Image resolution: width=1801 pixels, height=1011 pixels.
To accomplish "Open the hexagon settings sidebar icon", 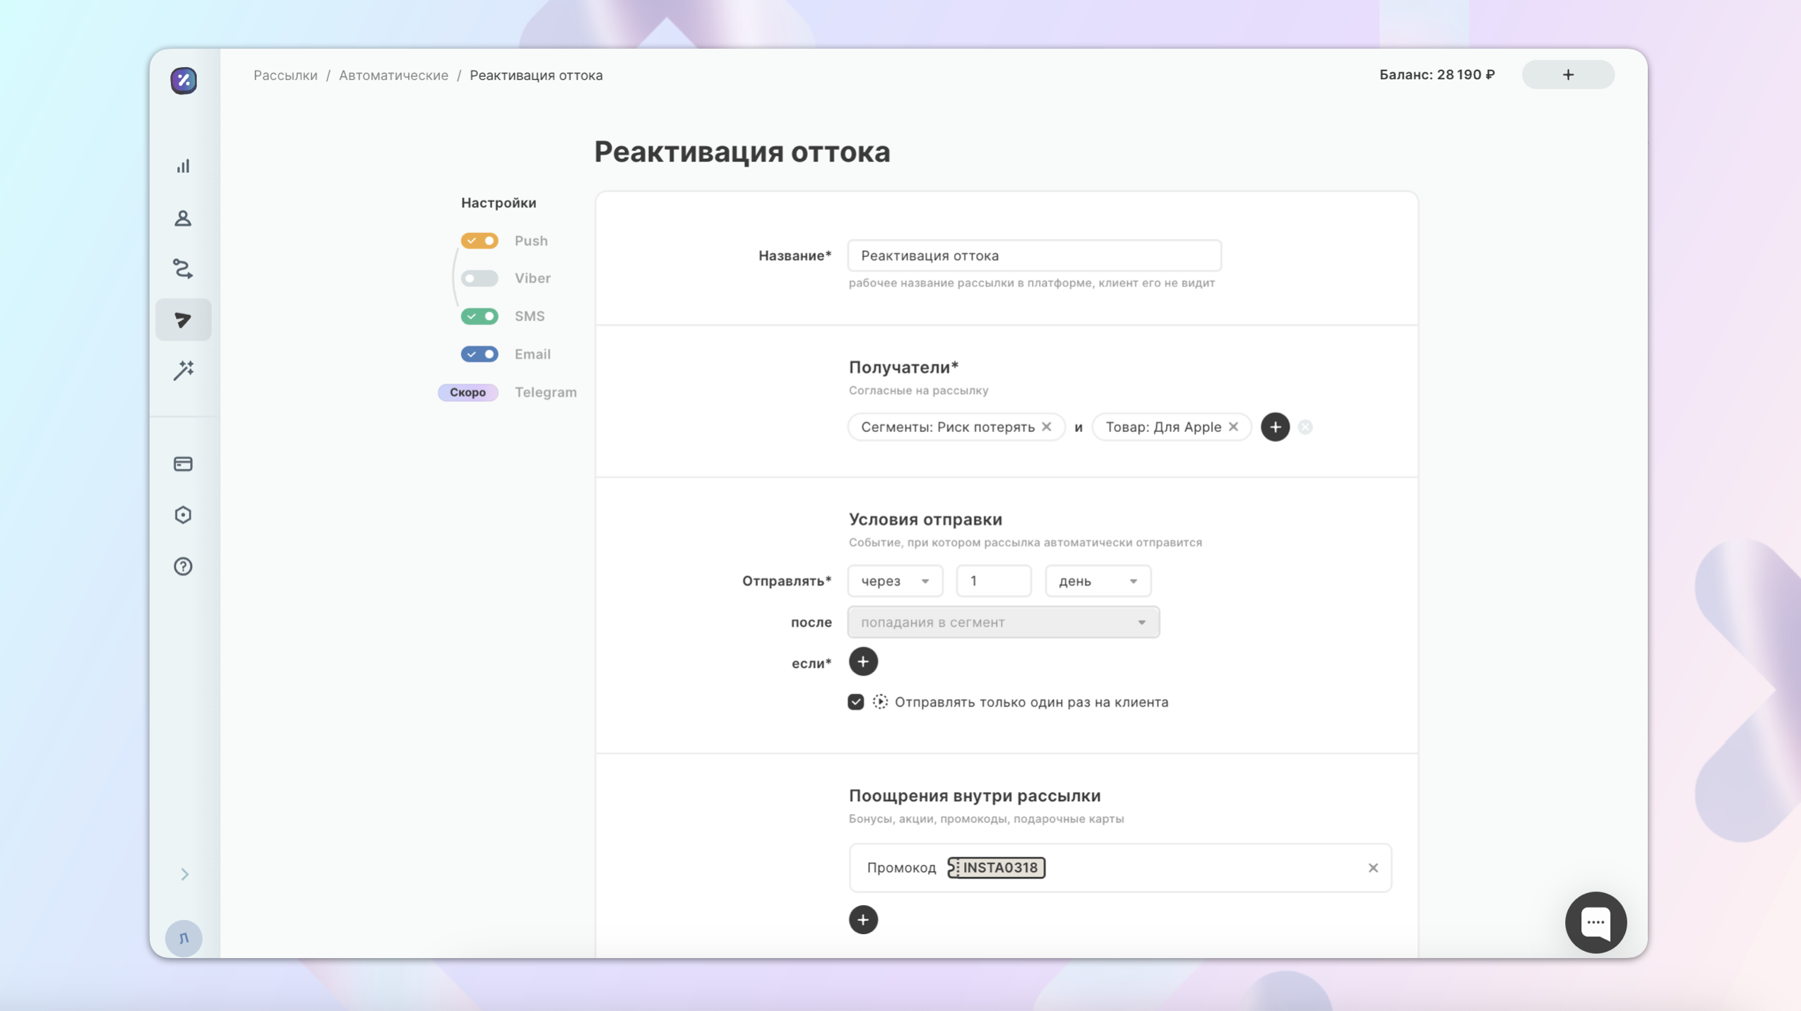I will click(183, 515).
